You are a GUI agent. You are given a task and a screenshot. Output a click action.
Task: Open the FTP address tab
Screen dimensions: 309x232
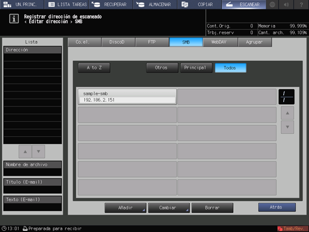[x=152, y=42]
